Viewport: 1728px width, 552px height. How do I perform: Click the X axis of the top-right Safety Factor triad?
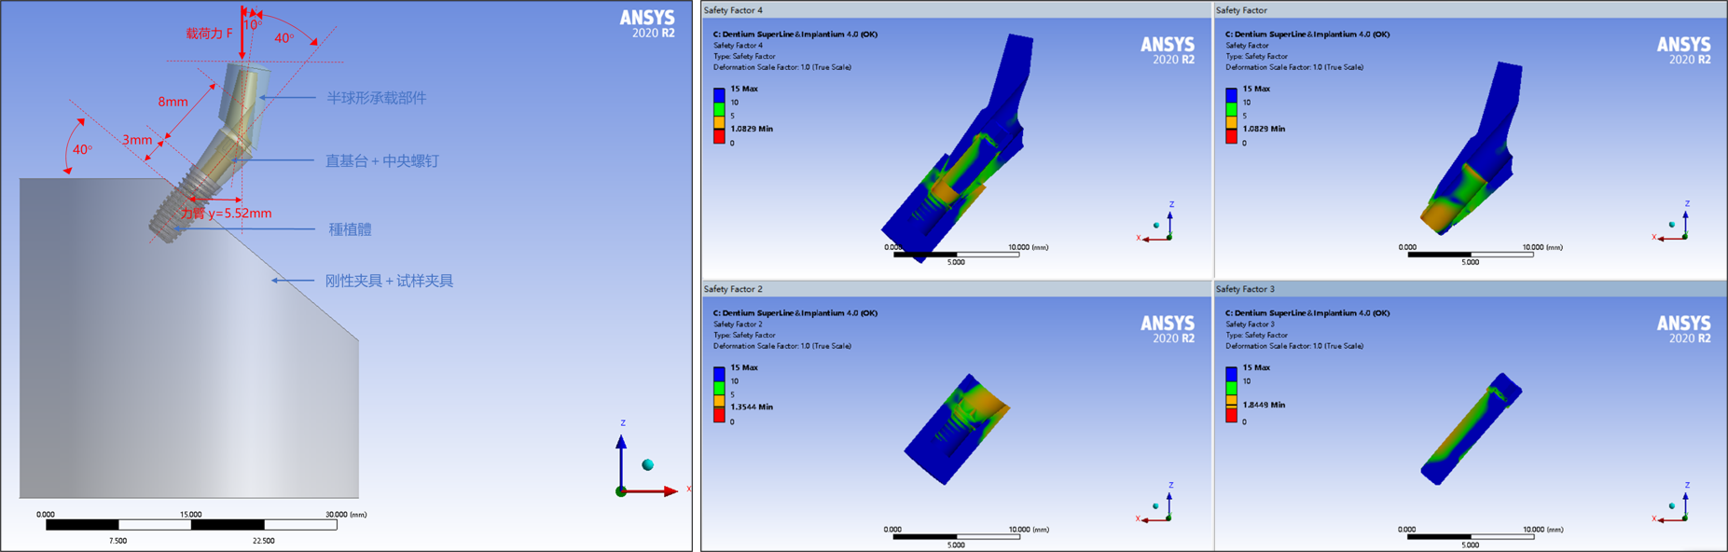1671,238
